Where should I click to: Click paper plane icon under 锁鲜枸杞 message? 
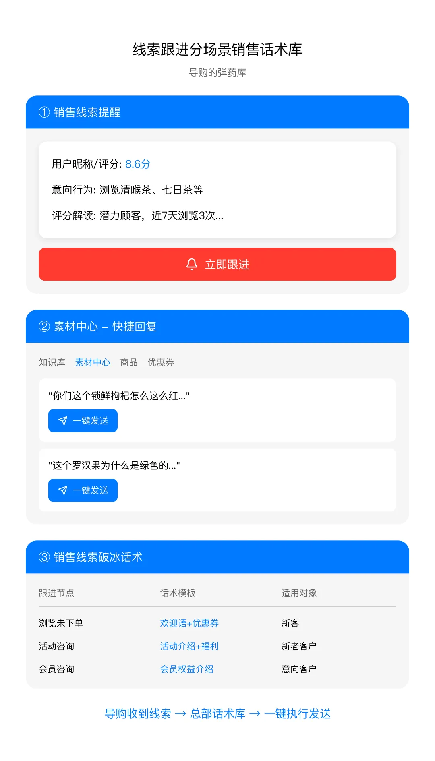pyautogui.click(x=63, y=421)
